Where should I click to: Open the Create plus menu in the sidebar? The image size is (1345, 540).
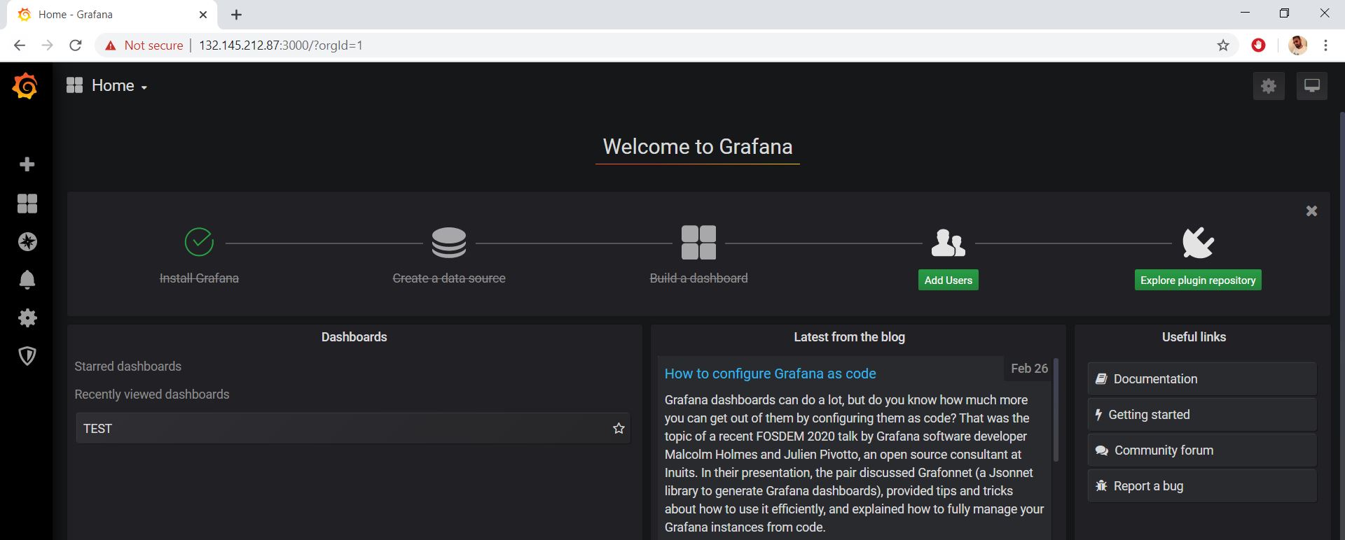27,164
